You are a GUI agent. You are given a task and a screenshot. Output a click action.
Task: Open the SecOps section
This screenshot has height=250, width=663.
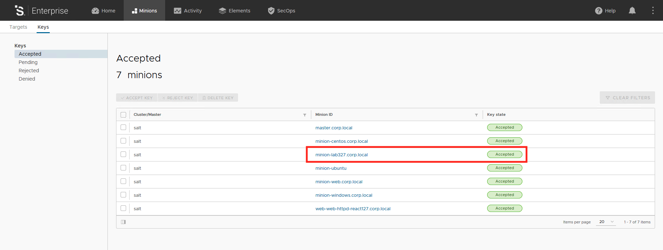[281, 11]
